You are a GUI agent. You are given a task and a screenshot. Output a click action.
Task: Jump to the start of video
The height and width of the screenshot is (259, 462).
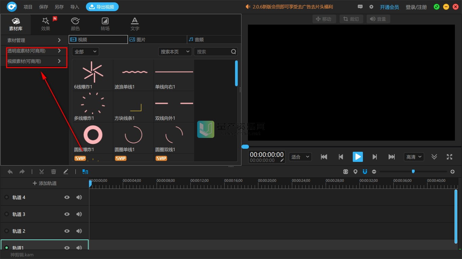(x=324, y=157)
